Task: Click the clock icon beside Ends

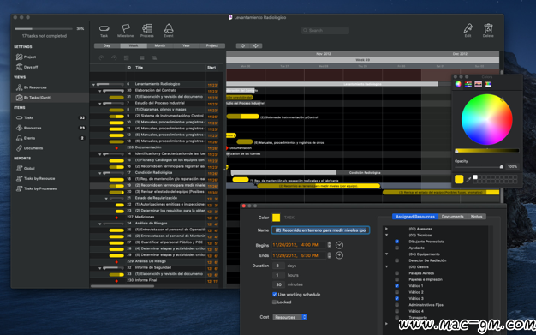Action: coord(339,255)
